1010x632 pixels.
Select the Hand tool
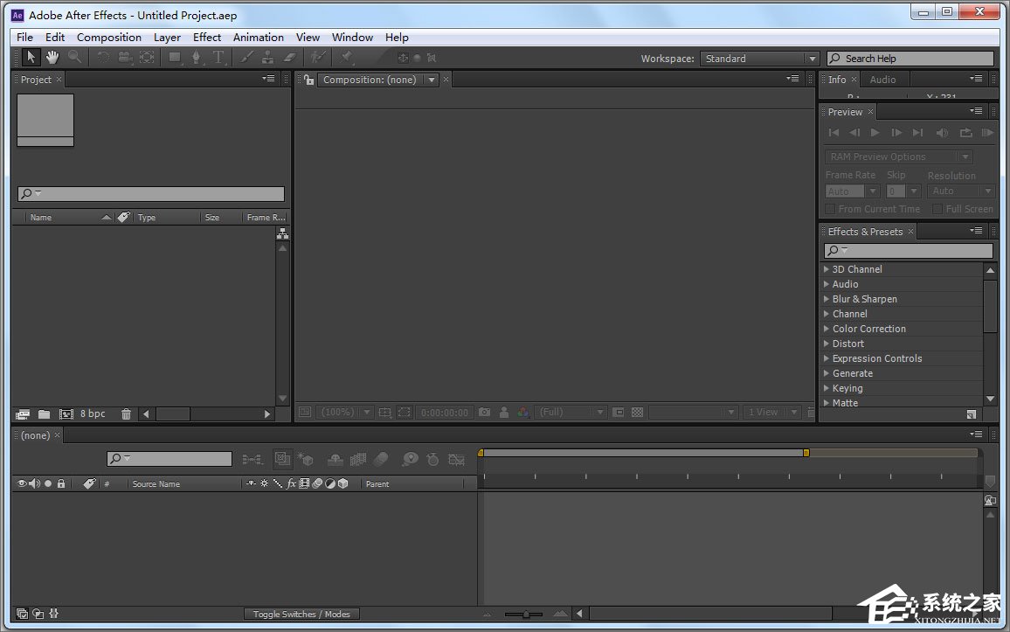coord(52,58)
